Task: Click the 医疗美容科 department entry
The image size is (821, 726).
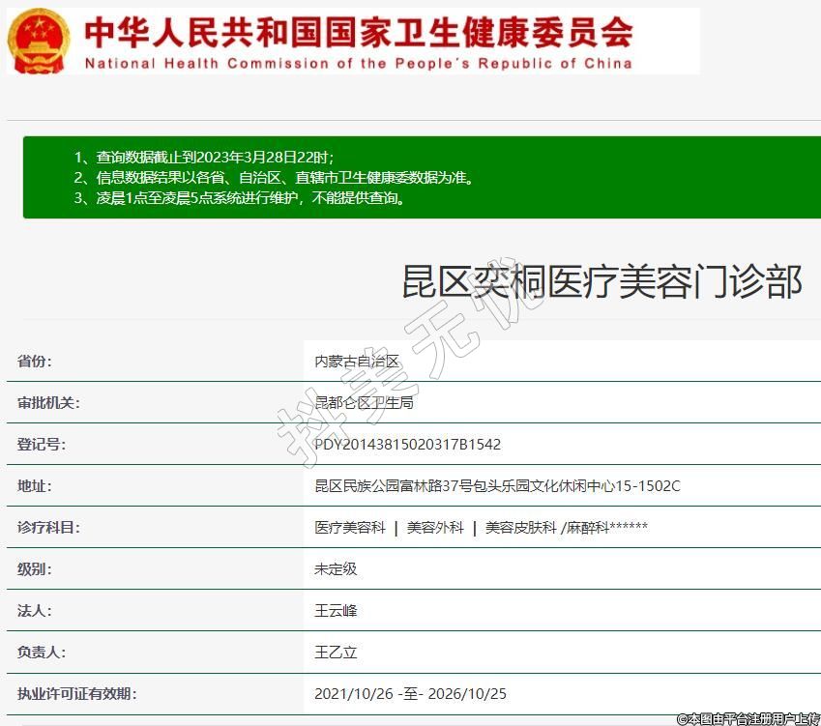Action: coord(350,528)
